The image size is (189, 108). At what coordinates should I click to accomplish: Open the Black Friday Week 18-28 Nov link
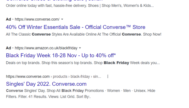61,55
